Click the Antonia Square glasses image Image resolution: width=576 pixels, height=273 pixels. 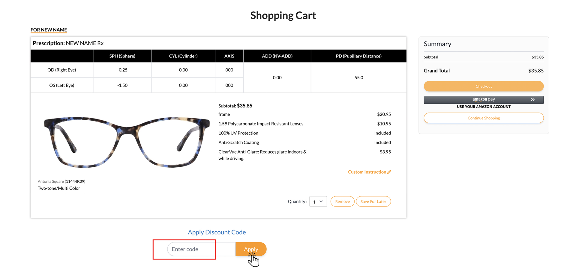(127, 142)
